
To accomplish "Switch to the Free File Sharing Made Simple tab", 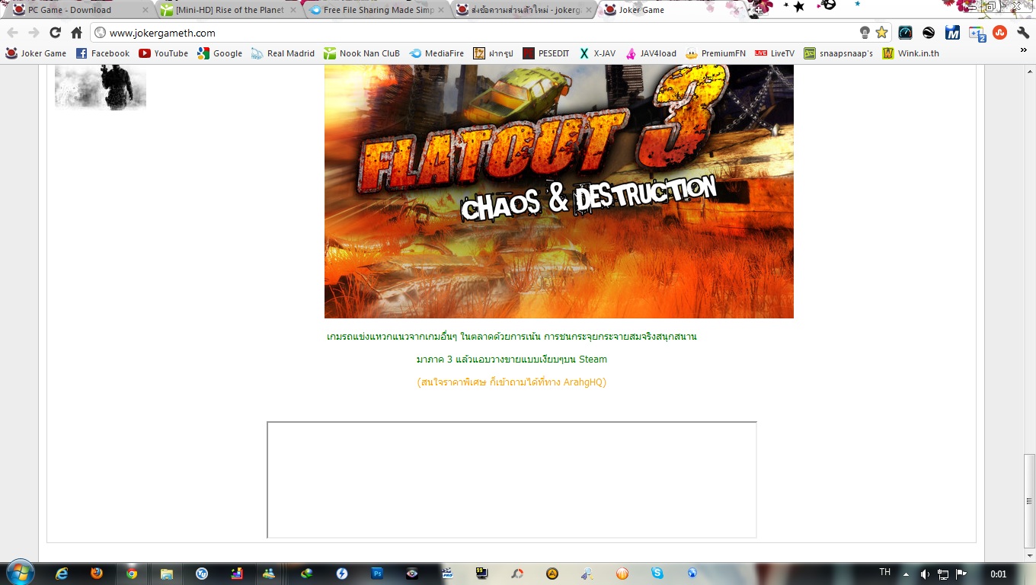I will 377,10.
